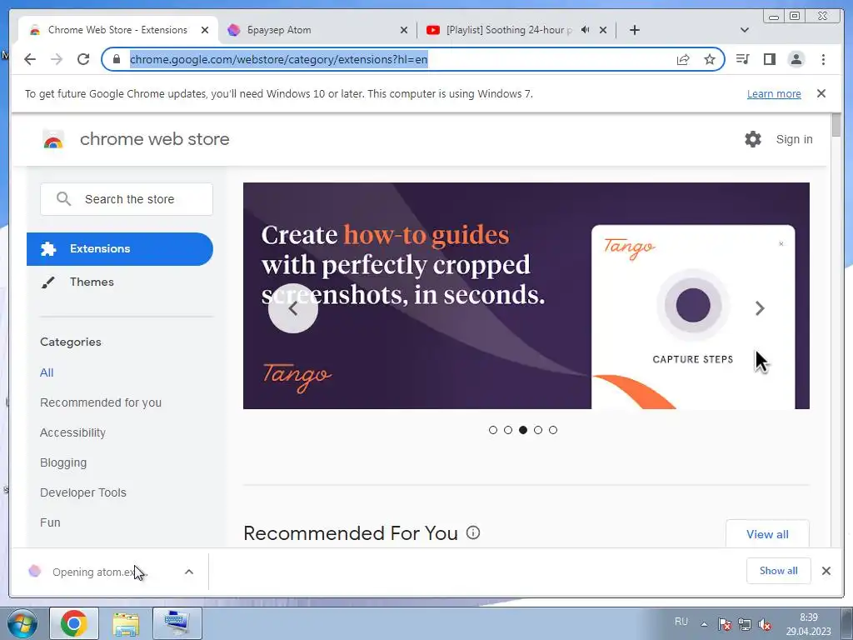Click the taskbar clock
Screen dimensions: 853x640
click(x=809, y=624)
